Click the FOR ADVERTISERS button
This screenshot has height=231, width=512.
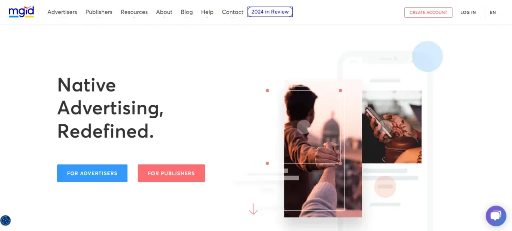coord(92,173)
